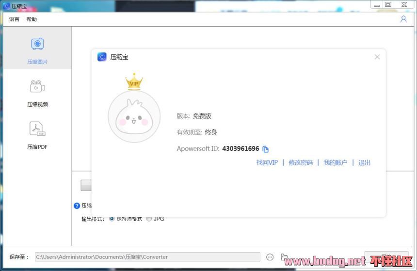The width and height of the screenshot is (417, 271).
Task: Close the 压缩宝 account dialog
Action: click(x=377, y=57)
